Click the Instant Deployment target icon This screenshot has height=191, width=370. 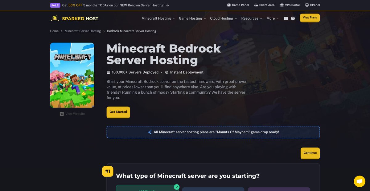pyautogui.click(x=167, y=72)
